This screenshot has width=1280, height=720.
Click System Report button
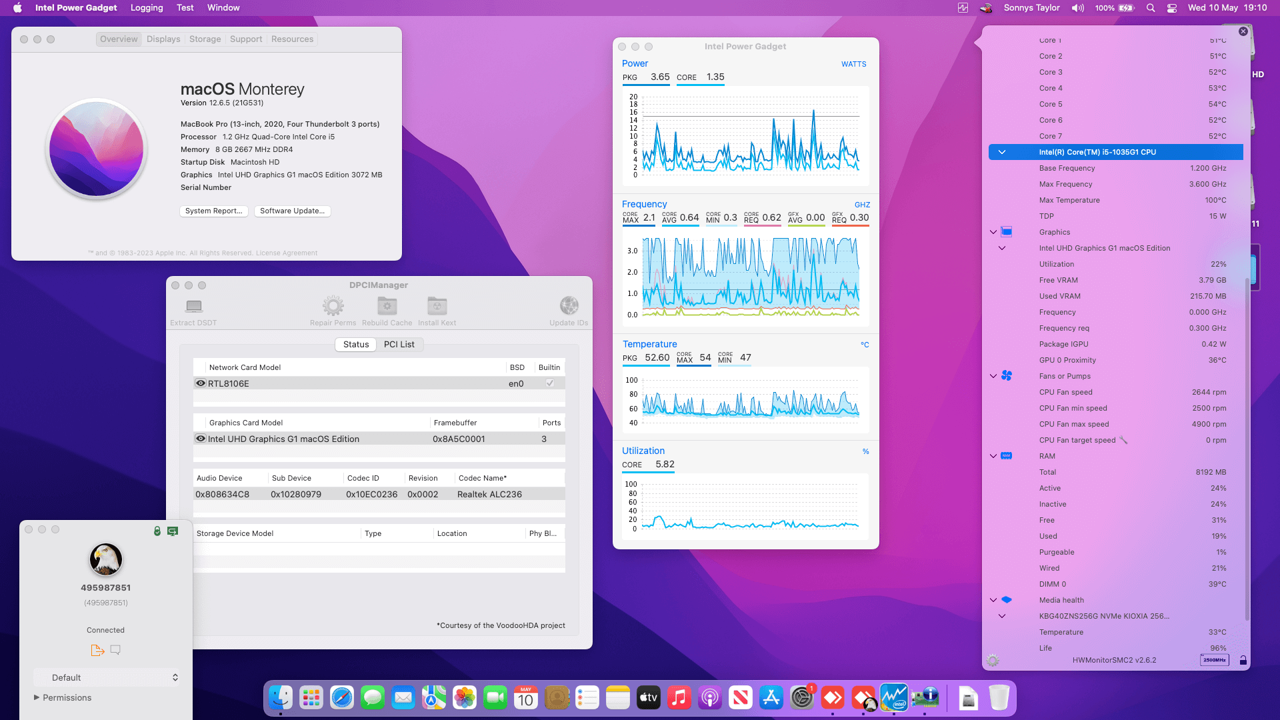[214, 211]
